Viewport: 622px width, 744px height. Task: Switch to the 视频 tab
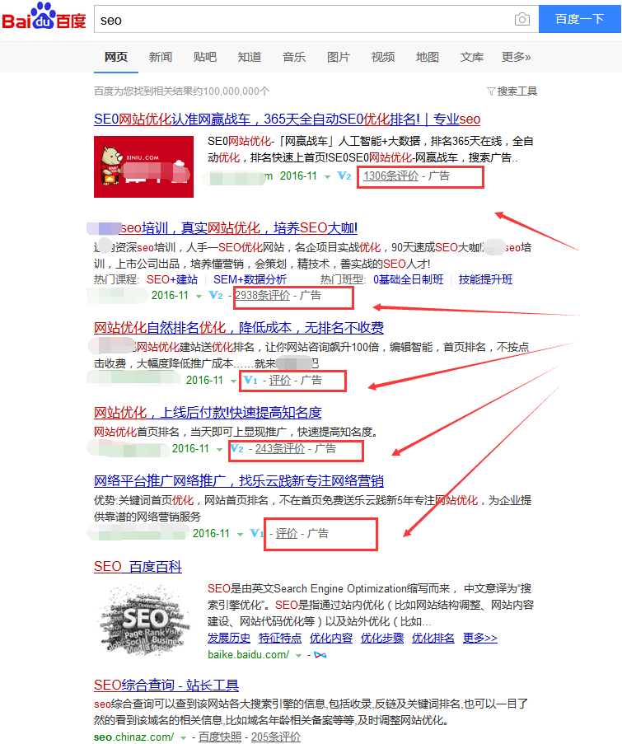[383, 58]
